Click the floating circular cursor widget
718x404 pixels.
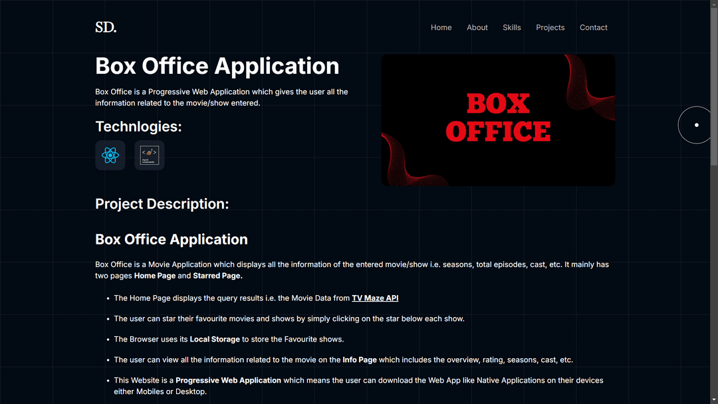694,124
